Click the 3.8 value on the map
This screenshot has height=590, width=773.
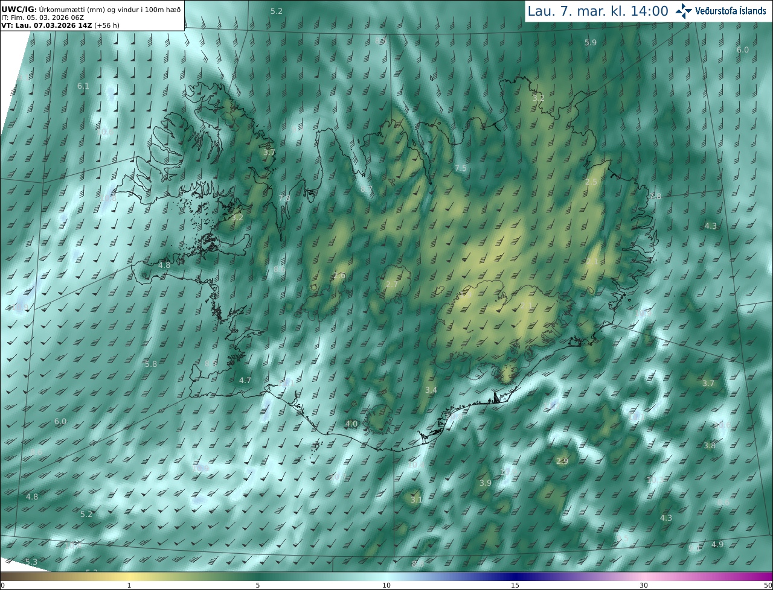(x=709, y=445)
